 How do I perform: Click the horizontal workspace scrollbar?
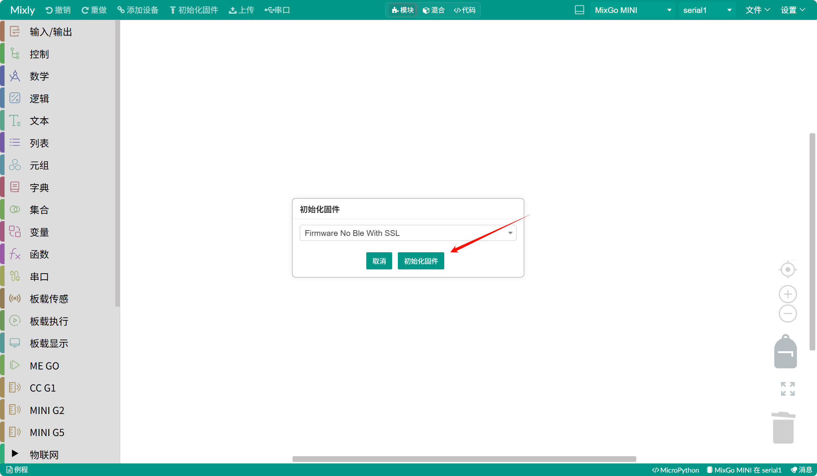(x=464, y=459)
